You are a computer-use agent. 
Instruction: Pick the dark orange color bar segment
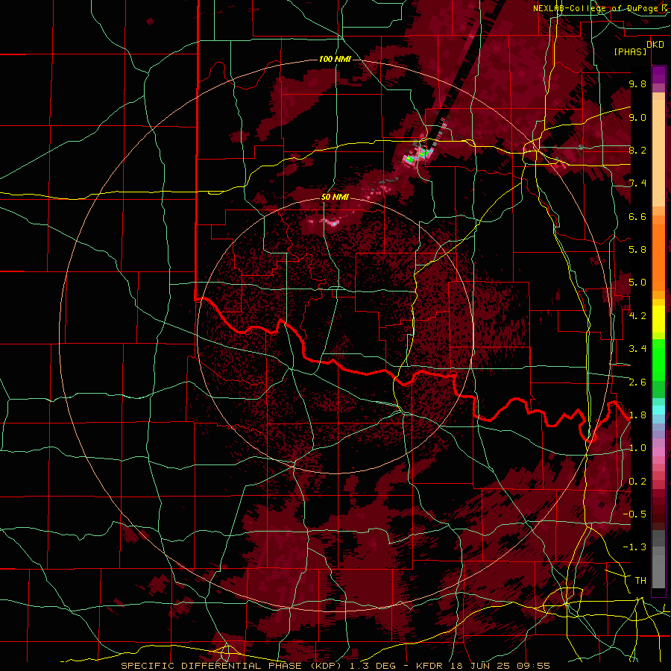point(658,256)
